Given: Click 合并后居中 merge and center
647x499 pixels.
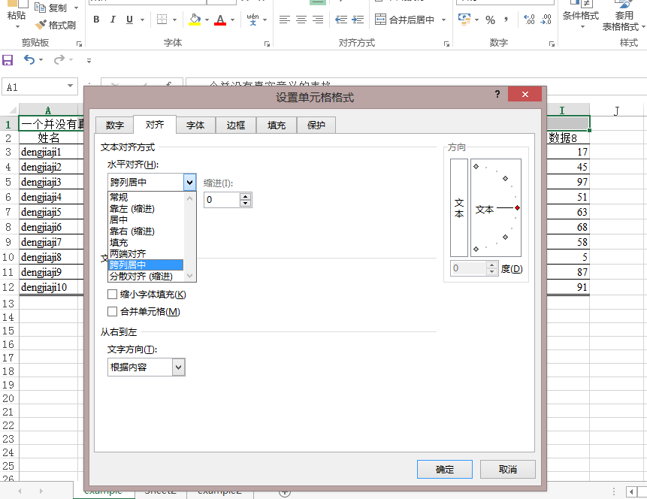Looking at the screenshot, I should [404, 20].
